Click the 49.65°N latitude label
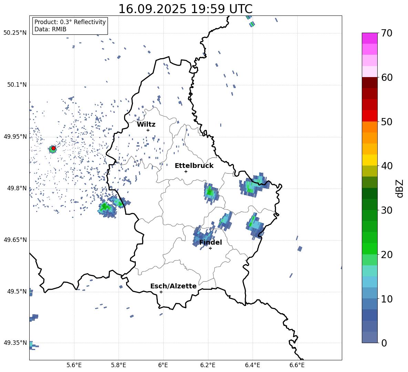Screen dimensions: 408x372 [x=15, y=240]
